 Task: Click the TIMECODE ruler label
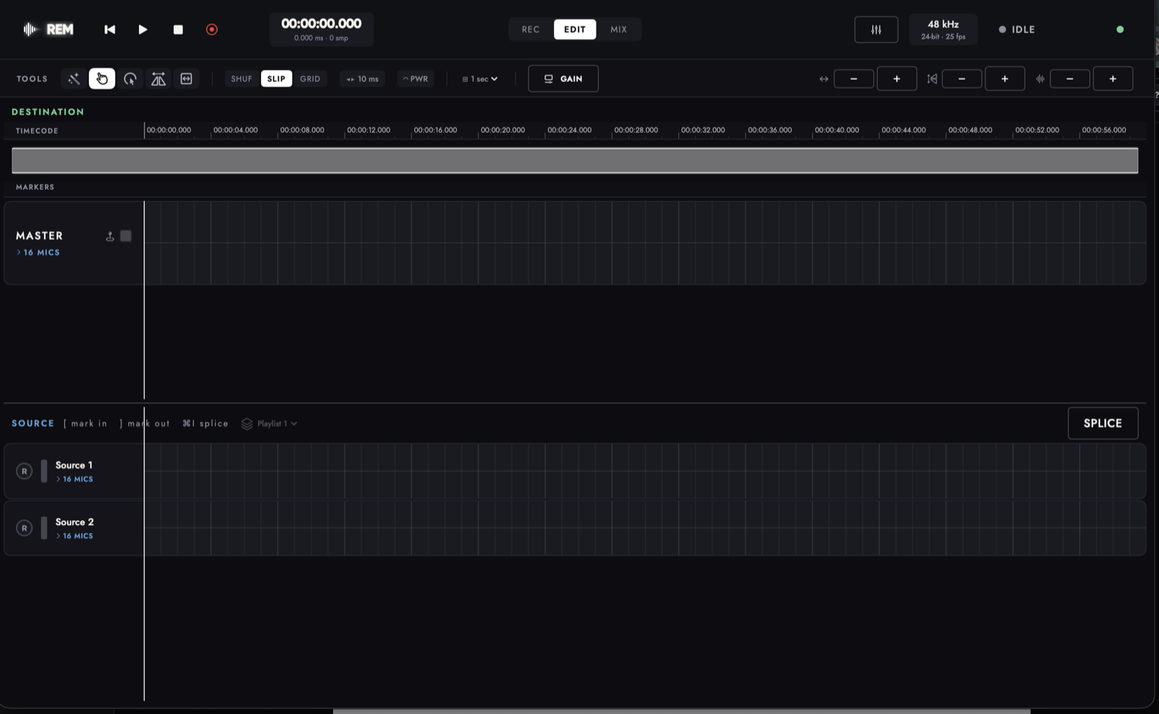click(x=36, y=131)
